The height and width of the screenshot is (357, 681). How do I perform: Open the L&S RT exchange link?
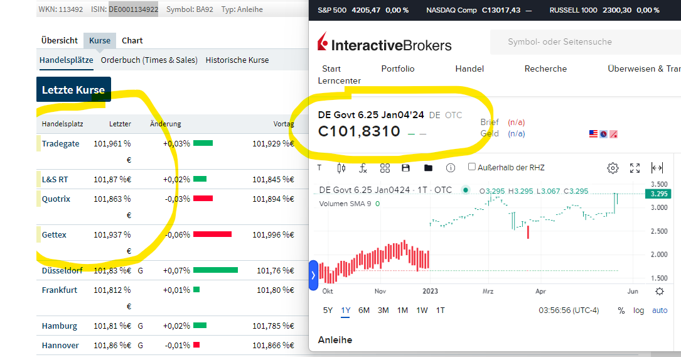[x=55, y=180]
